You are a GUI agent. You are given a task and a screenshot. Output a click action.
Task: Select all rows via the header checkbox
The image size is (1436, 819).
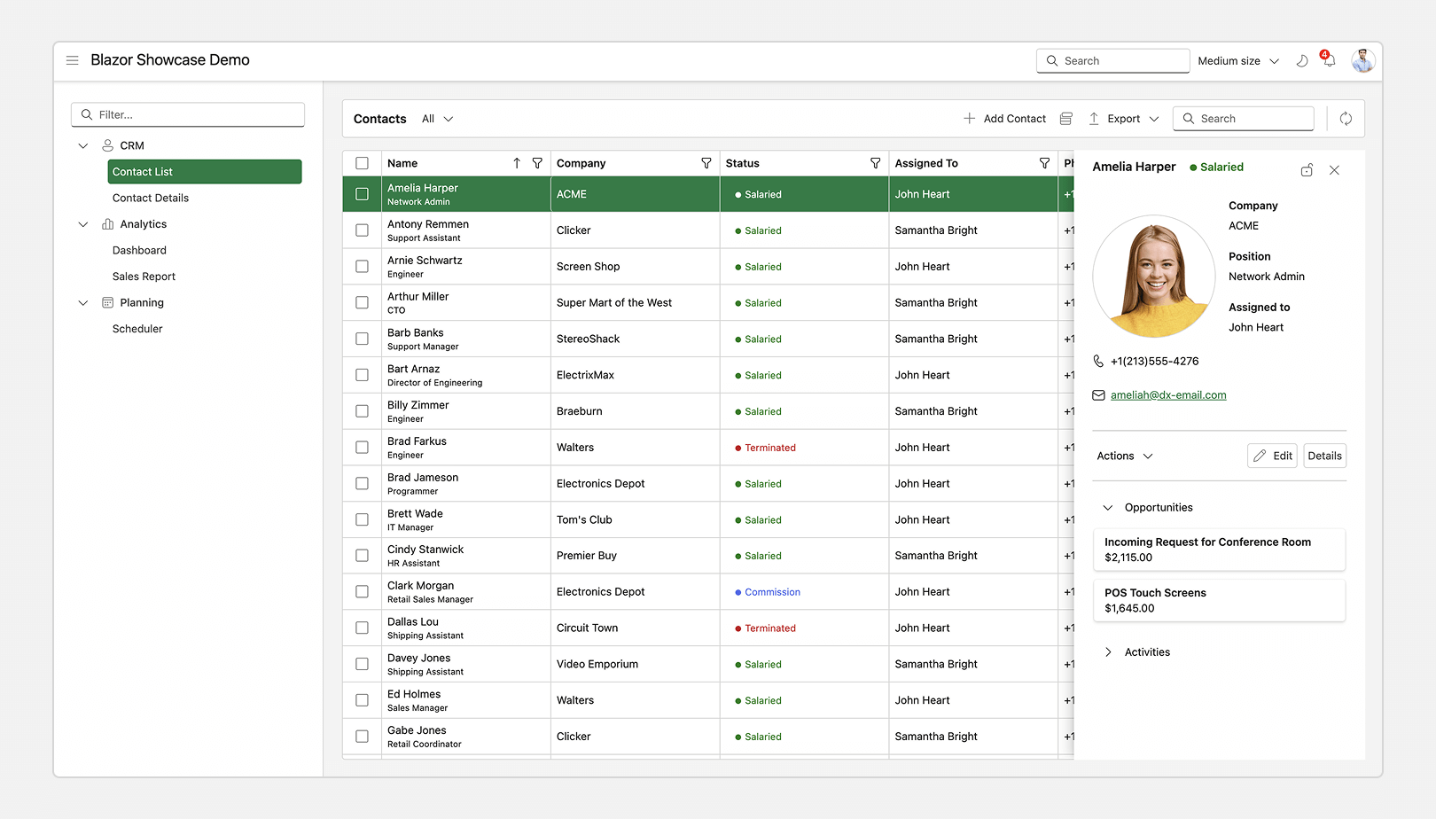(362, 163)
